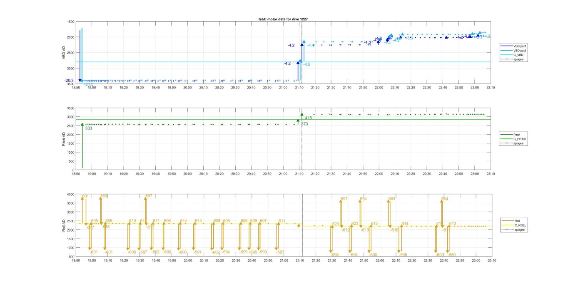Click the '2000' tick on VBD axis
Image resolution: width=583 pixels, height=288 pixels.
71,37
